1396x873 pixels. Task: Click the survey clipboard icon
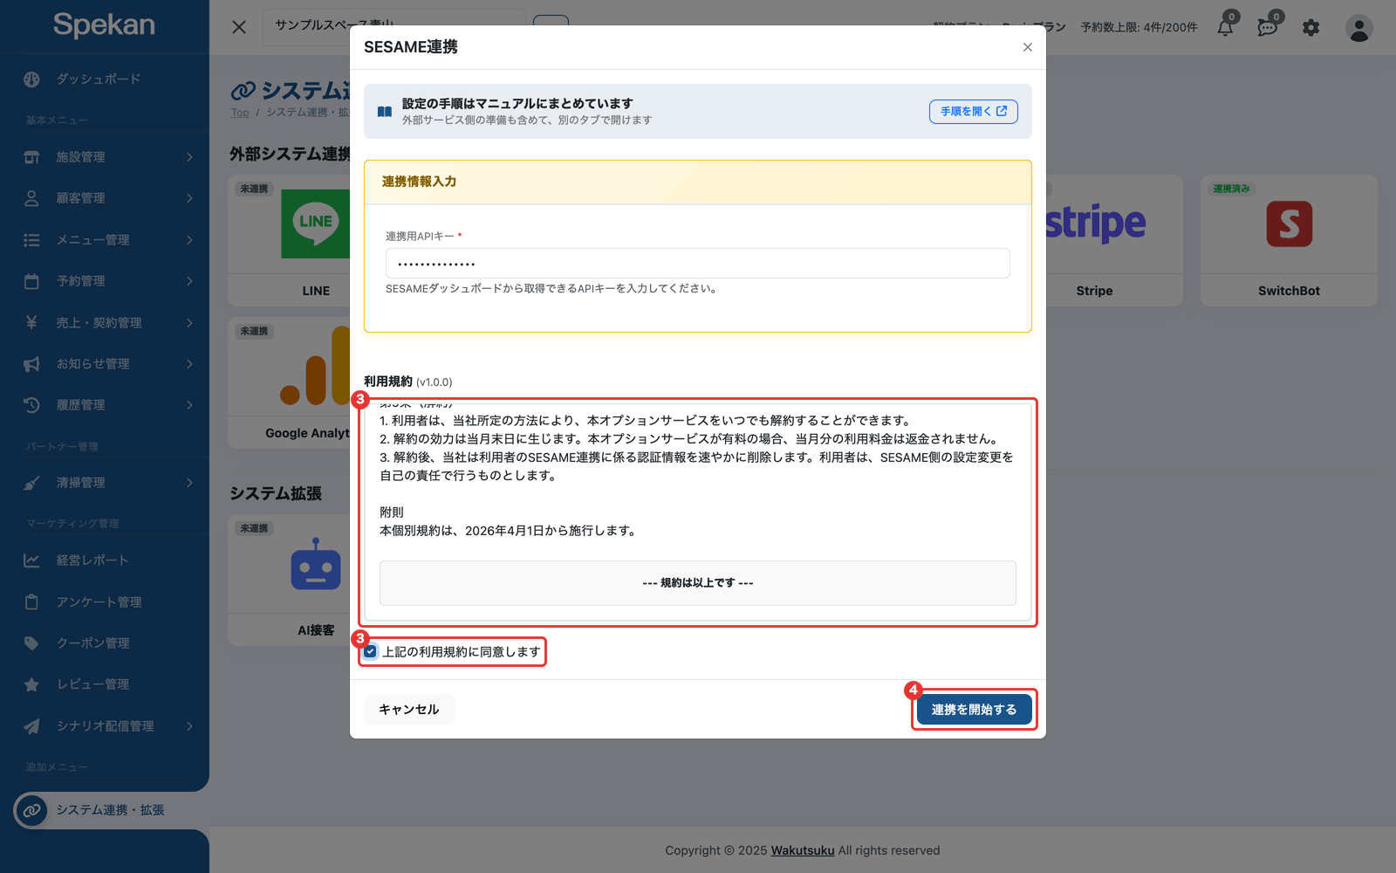coord(31,602)
